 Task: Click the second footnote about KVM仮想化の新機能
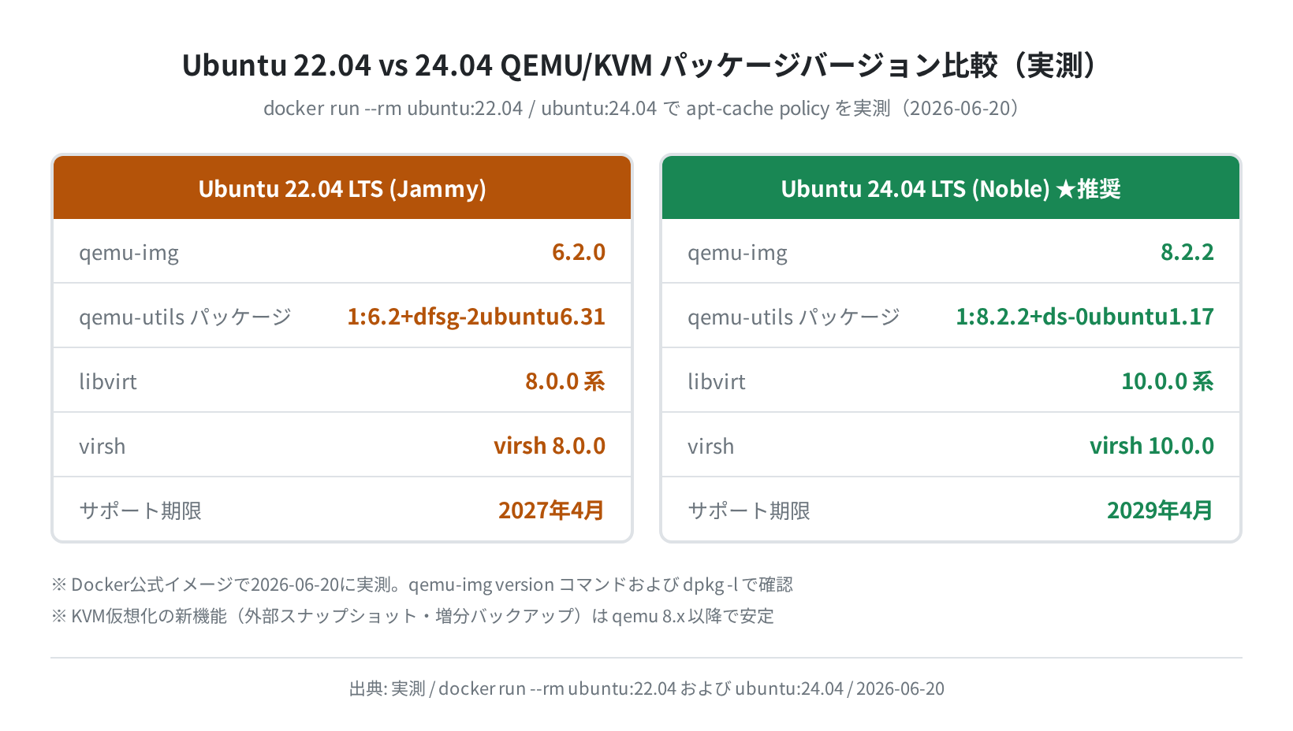click(412, 616)
